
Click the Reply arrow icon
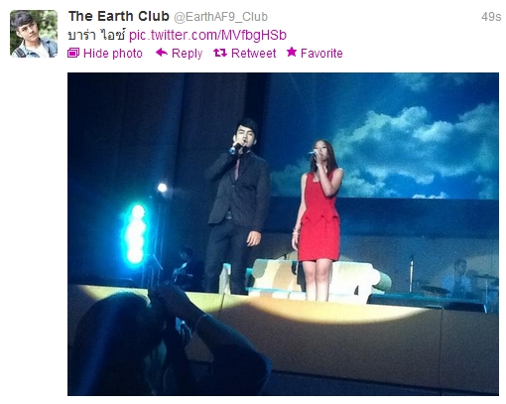(162, 53)
